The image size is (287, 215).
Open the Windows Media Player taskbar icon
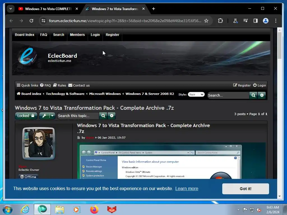pyautogui.click(x=77, y=209)
